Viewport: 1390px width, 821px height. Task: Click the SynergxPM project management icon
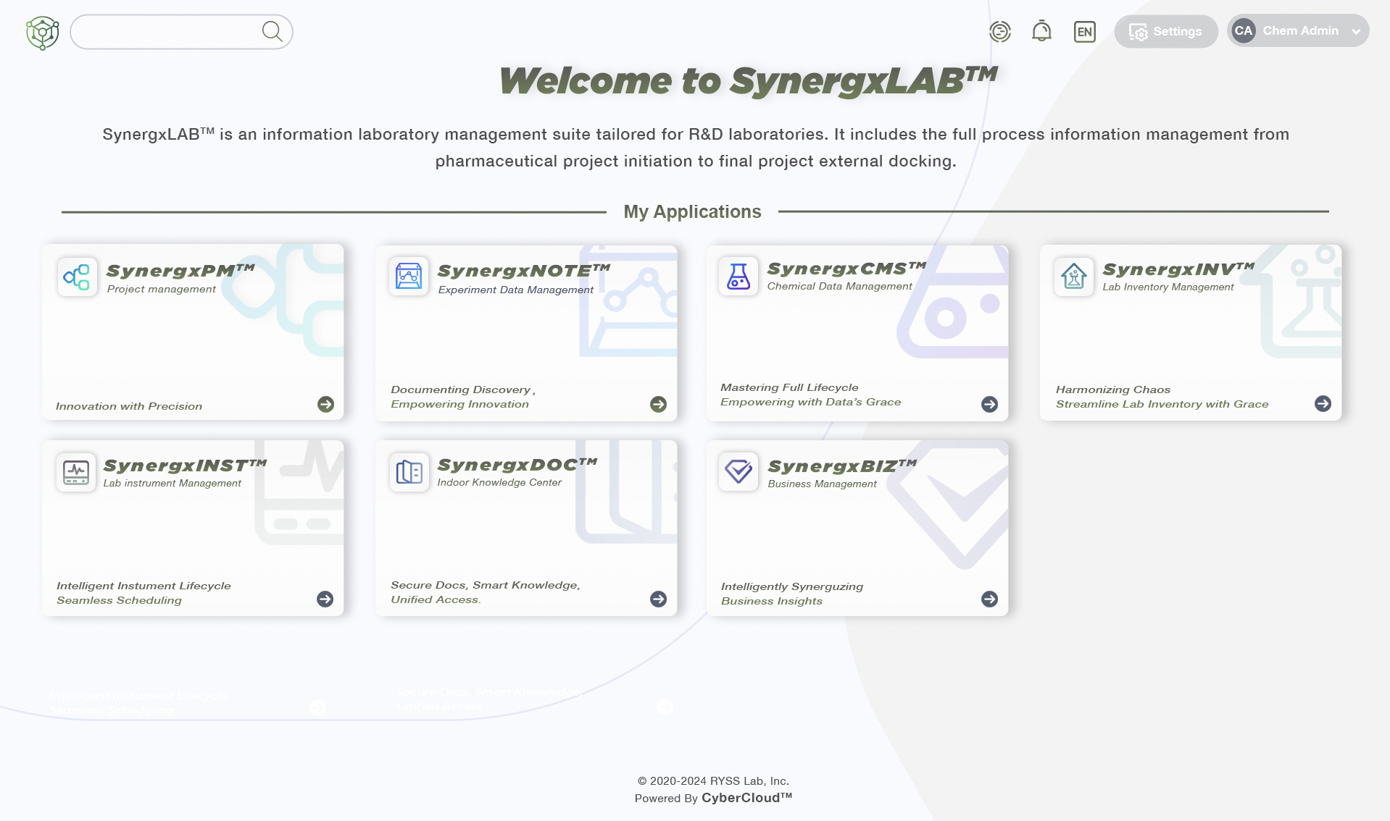click(77, 277)
